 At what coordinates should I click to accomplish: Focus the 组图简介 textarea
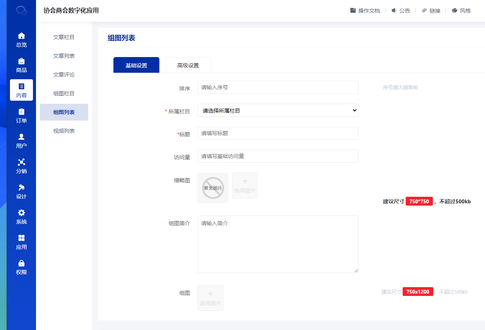tap(278, 244)
